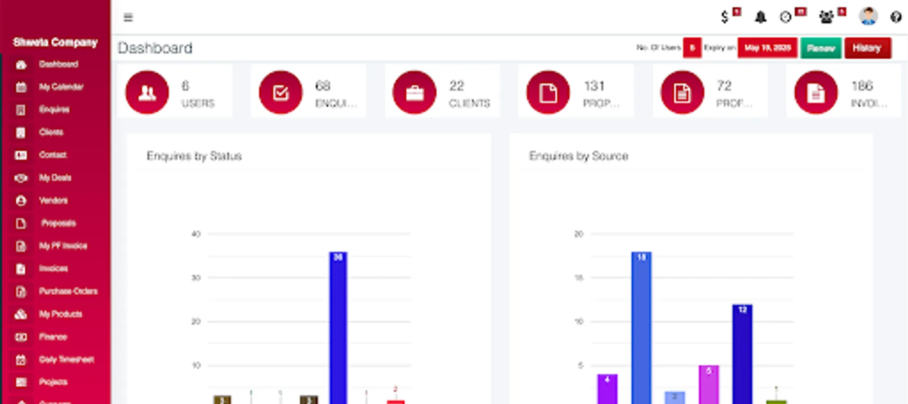
Task: Go to Contact in the sidebar
Action: click(x=53, y=155)
